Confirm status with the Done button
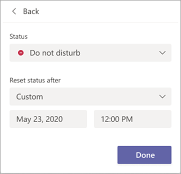 pyautogui.click(x=145, y=155)
